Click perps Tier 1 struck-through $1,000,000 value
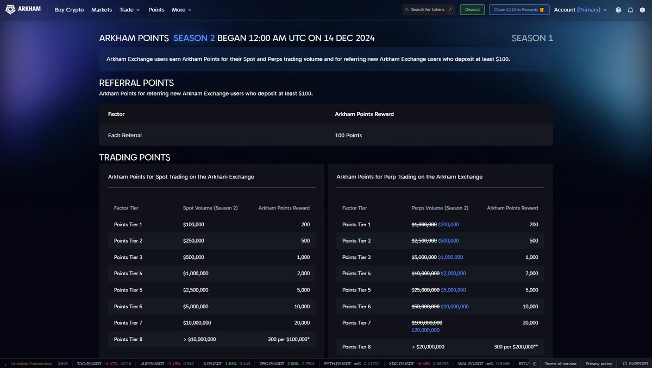This screenshot has width=652, height=368. pyautogui.click(x=424, y=224)
